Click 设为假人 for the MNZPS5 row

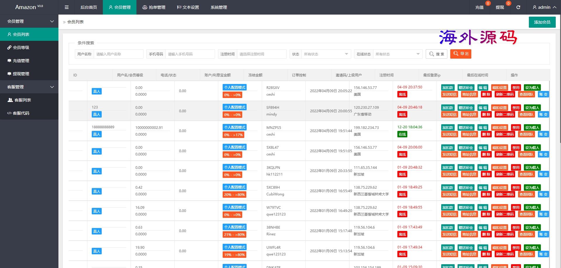[x=532, y=127]
